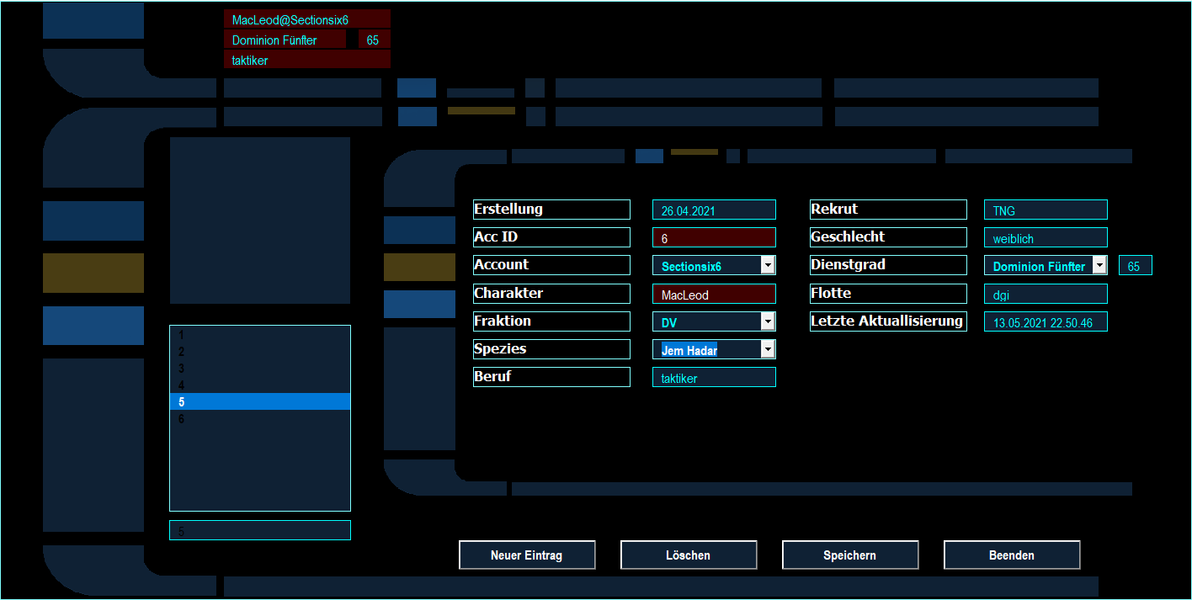Exit via the Beenden button
The width and height of the screenshot is (1192, 600).
(1011, 555)
